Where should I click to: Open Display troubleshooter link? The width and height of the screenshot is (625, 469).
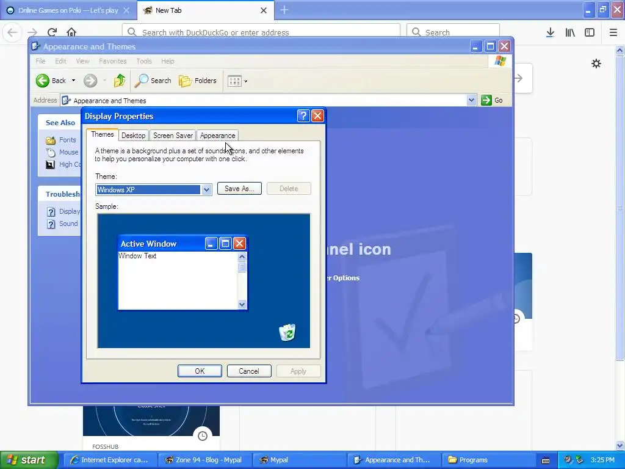click(x=70, y=211)
